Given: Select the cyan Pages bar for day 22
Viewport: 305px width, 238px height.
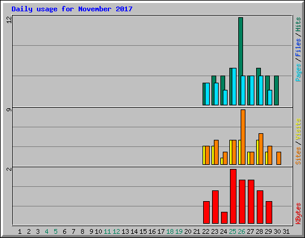Looking at the screenshot, I should [x=207, y=94].
